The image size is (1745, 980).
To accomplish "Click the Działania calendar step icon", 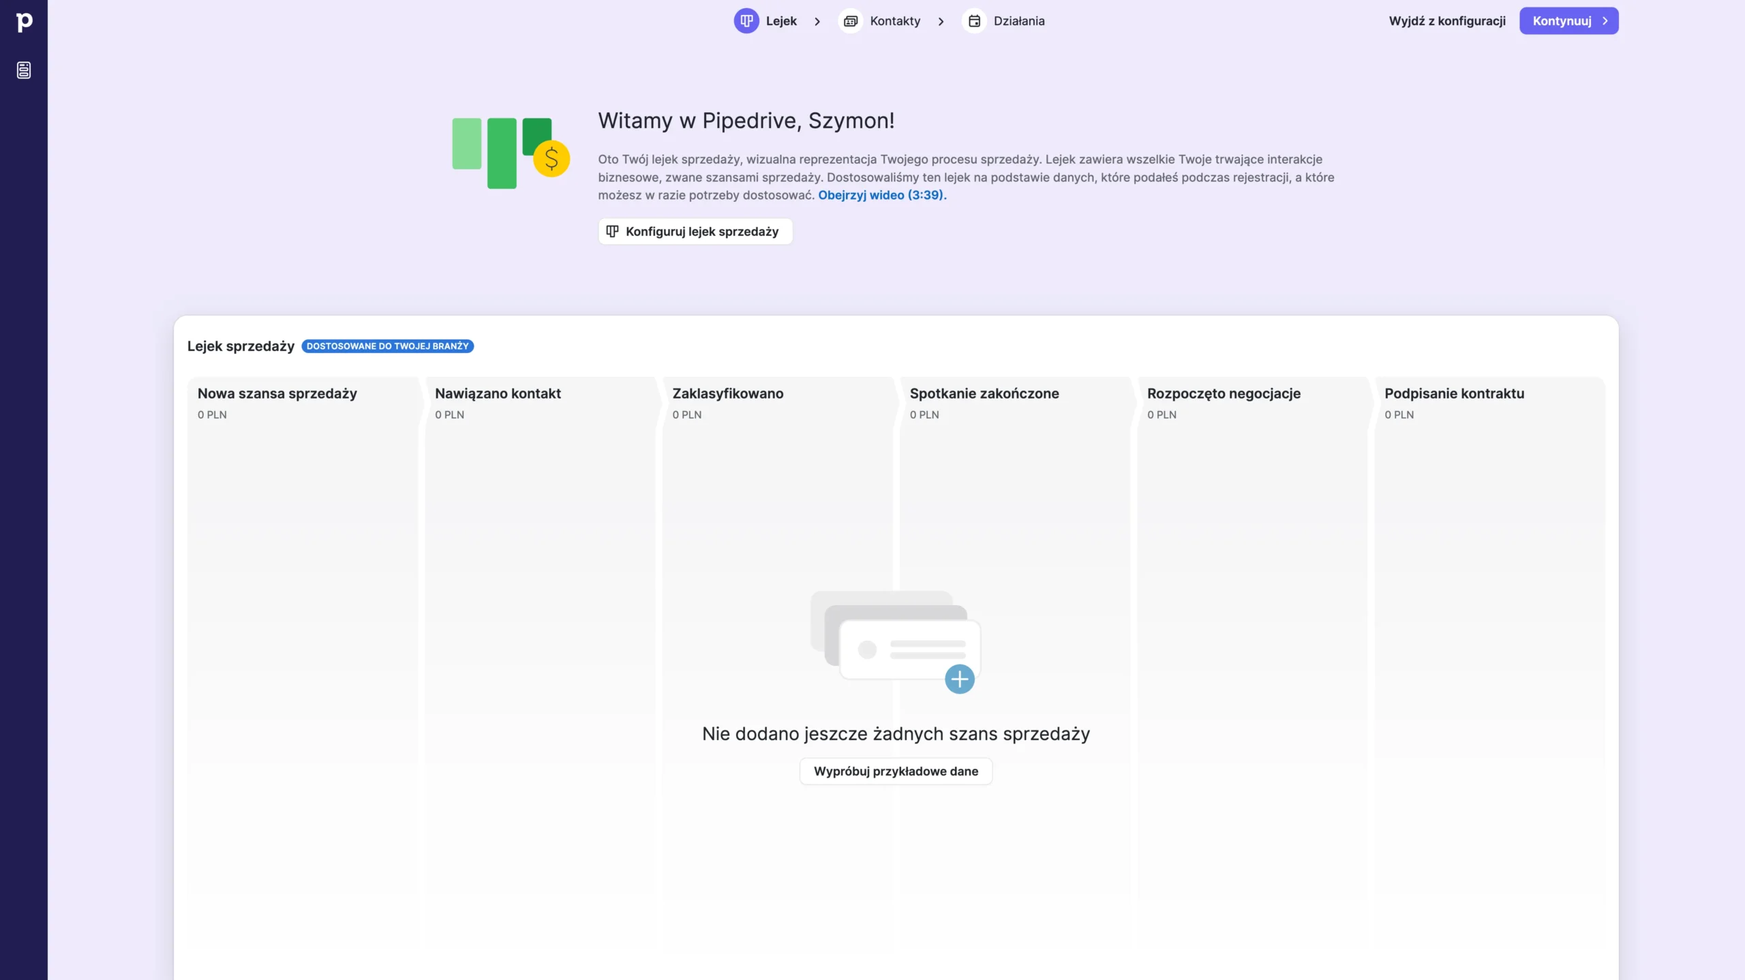I will point(974,21).
